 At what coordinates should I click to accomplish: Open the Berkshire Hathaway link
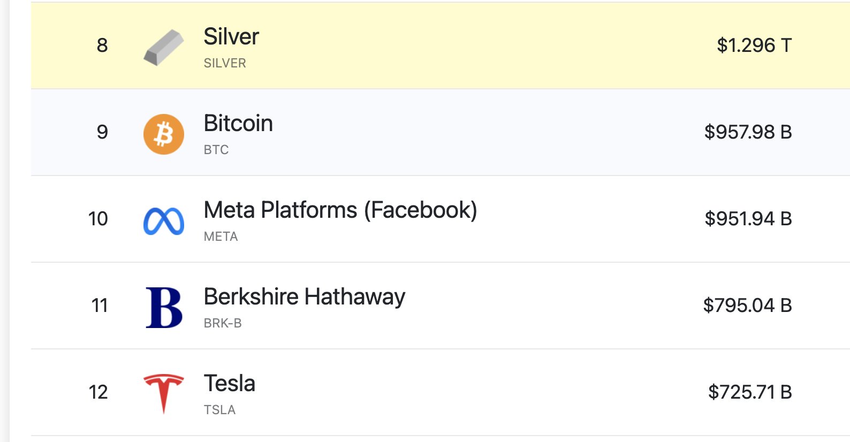click(305, 297)
